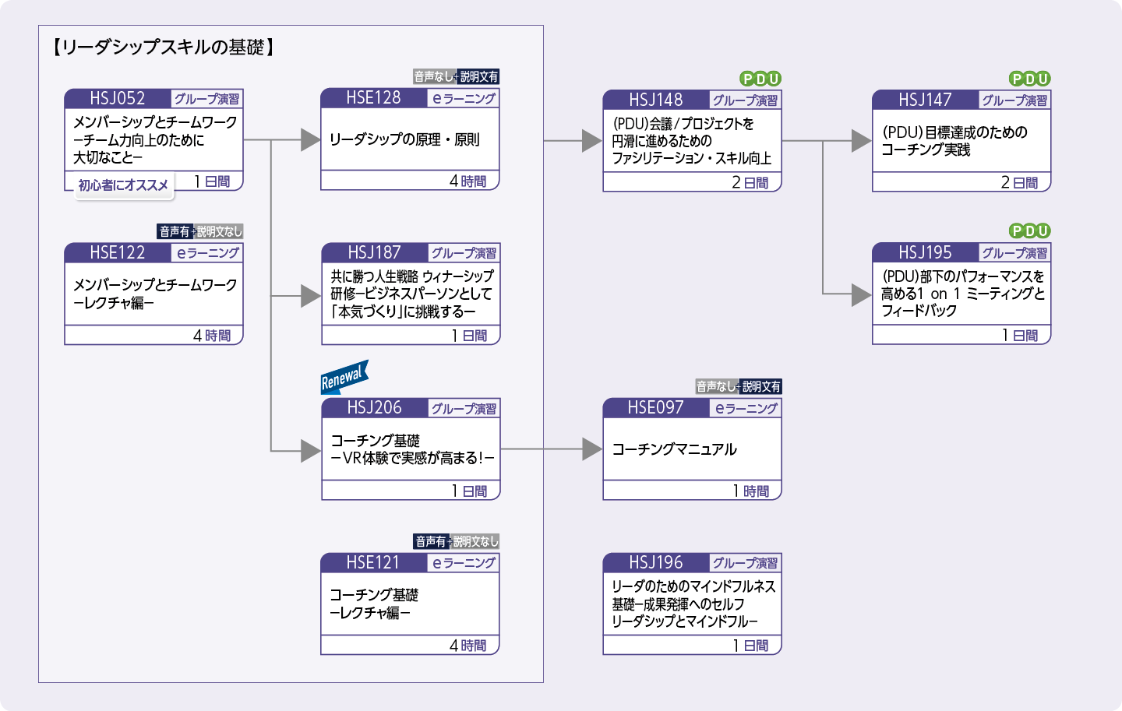This screenshot has height=711, width=1122.
Task: Click the 1時間 duration on HSE097
Action: [751, 491]
